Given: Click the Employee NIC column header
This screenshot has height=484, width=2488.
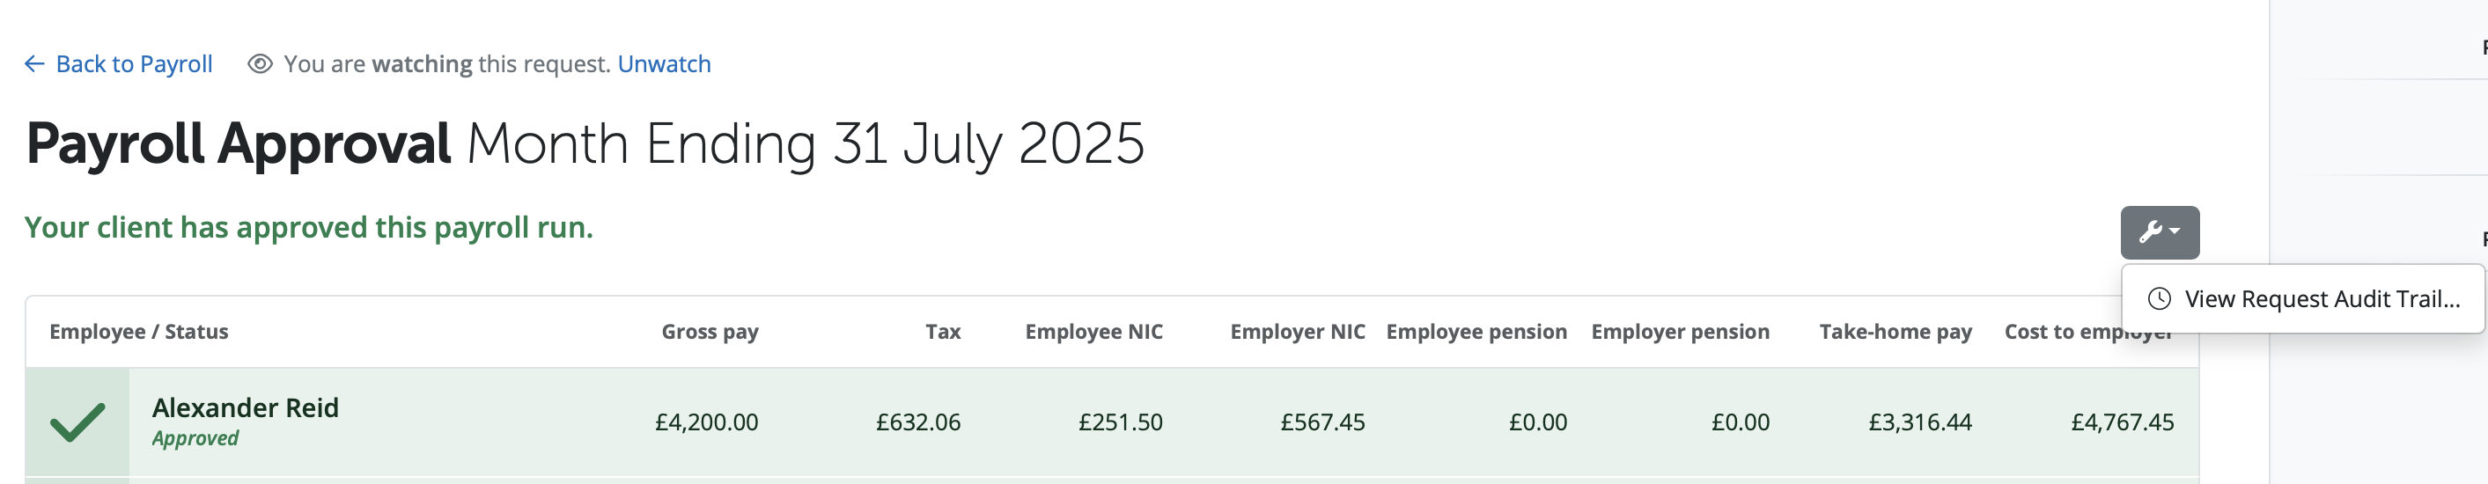Looking at the screenshot, I should tap(1093, 332).
